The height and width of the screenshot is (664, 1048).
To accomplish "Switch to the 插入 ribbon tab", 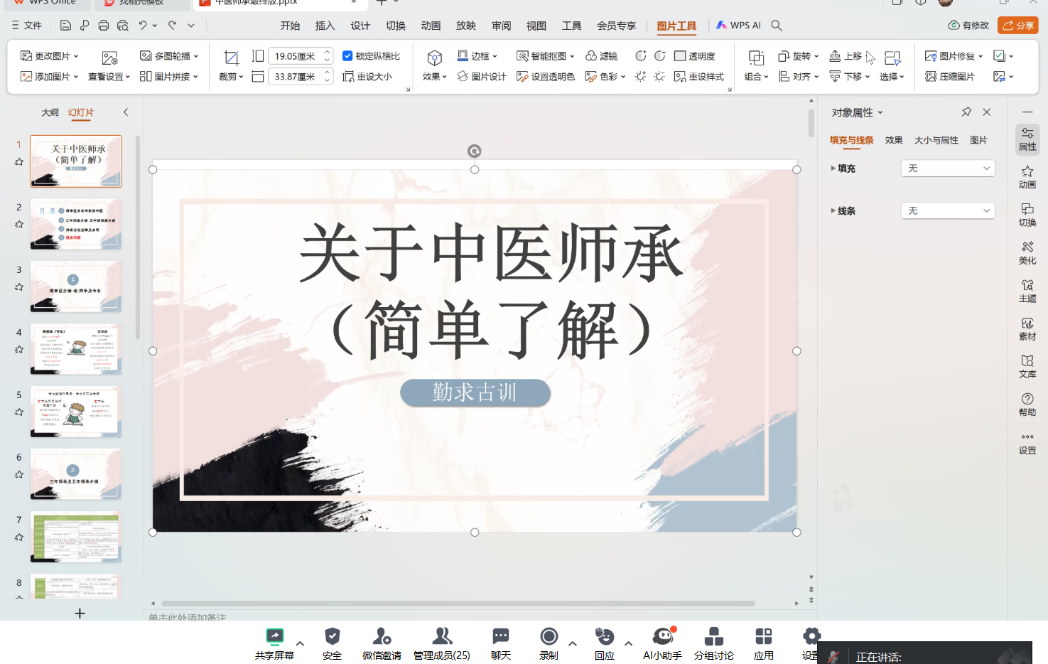I will 325,26.
